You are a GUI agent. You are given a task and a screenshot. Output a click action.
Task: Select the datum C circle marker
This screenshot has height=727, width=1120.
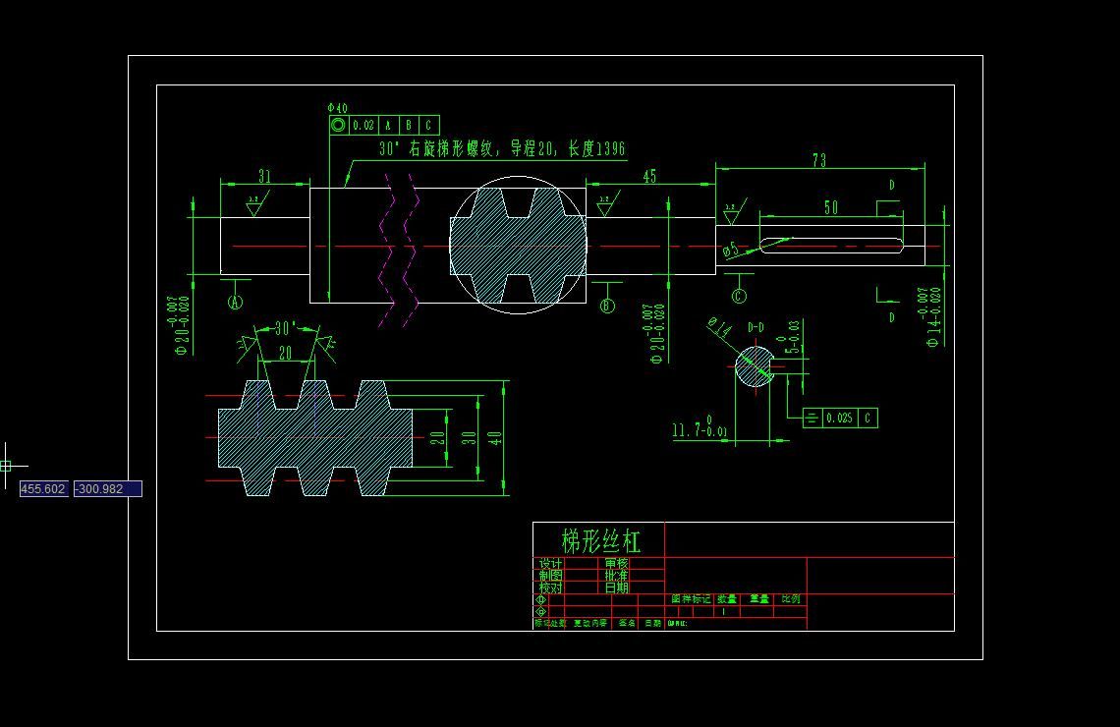(739, 296)
